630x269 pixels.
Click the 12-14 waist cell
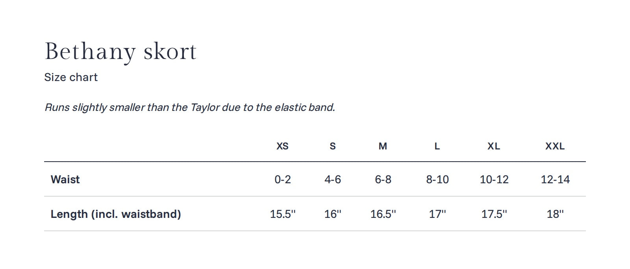tap(555, 179)
